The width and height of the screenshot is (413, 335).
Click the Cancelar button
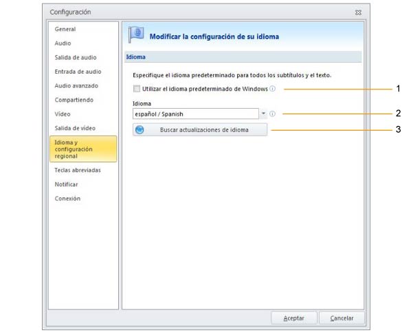click(342, 318)
